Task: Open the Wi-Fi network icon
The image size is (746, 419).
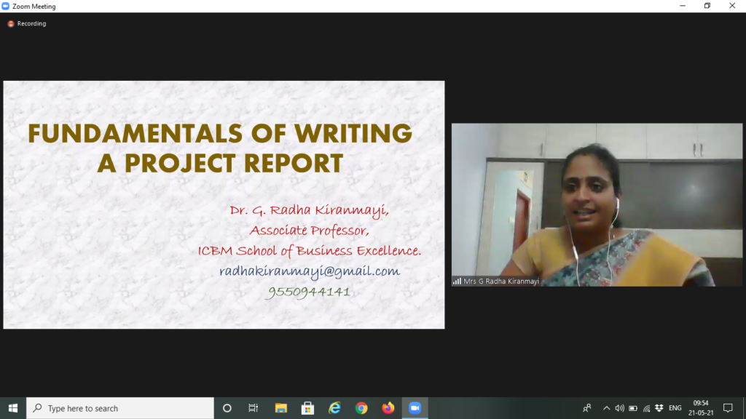Action: 646,408
